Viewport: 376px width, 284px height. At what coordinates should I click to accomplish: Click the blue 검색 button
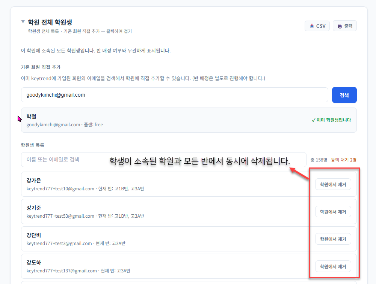pyautogui.click(x=344, y=95)
